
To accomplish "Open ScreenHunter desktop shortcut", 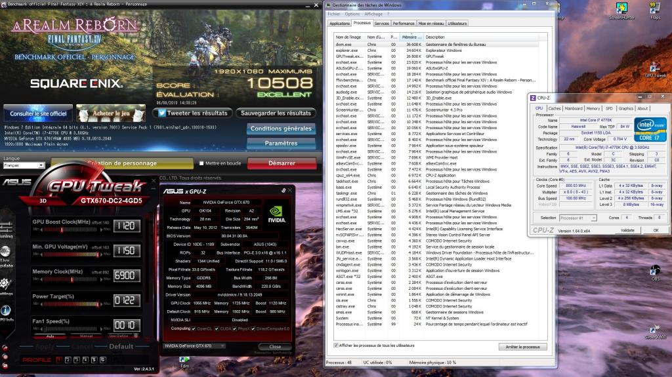I will [621, 12].
